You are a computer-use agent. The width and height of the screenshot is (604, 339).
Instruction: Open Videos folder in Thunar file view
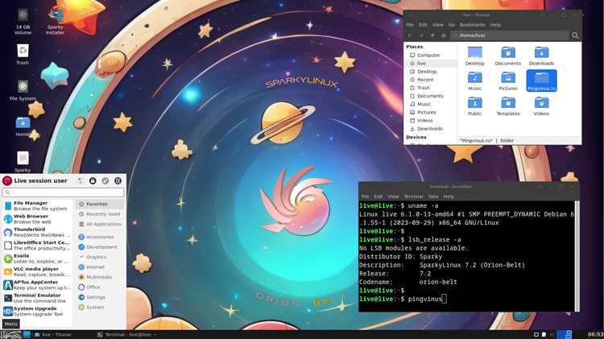click(x=541, y=106)
